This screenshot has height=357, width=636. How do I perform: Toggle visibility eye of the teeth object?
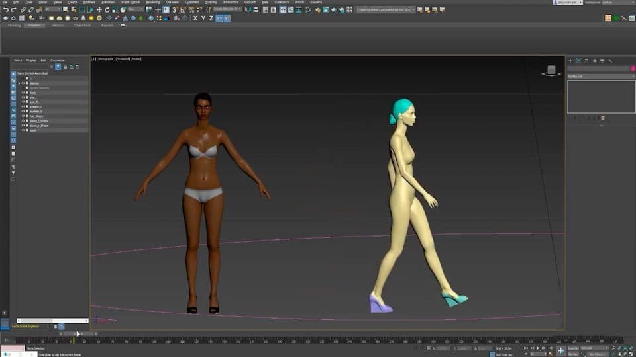[x=23, y=130]
